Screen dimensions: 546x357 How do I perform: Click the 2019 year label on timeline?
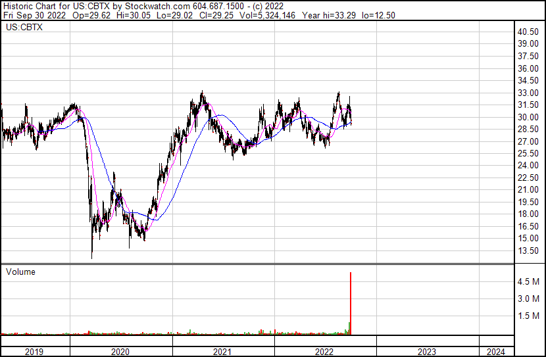(x=34, y=352)
